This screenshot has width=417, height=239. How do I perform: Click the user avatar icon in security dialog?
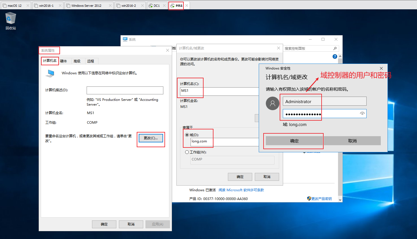click(273, 103)
